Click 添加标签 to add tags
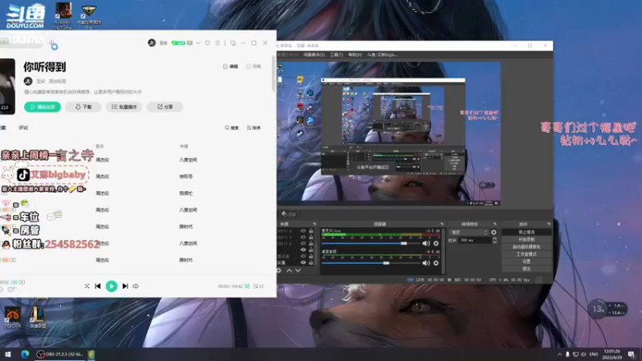This screenshot has width=642, height=361. click(x=57, y=81)
